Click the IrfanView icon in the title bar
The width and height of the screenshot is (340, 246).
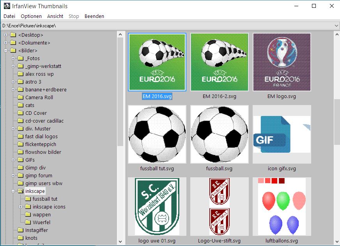(7, 6)
